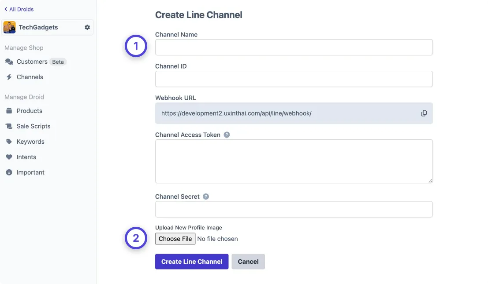Open the Important info icon
Viewport: 488px width, 284px height.
(10, 172)
